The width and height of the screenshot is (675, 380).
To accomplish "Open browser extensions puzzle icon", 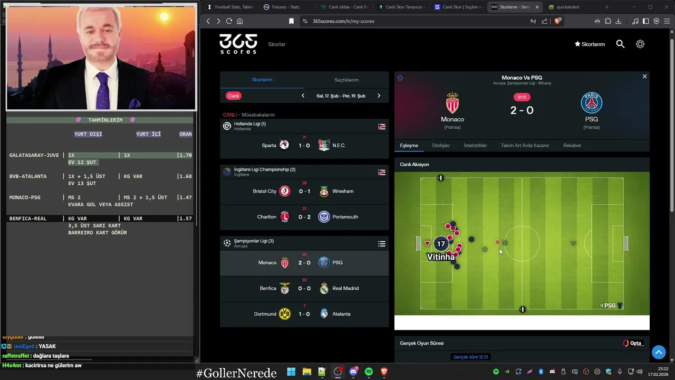I will click(x=607, y=21).
